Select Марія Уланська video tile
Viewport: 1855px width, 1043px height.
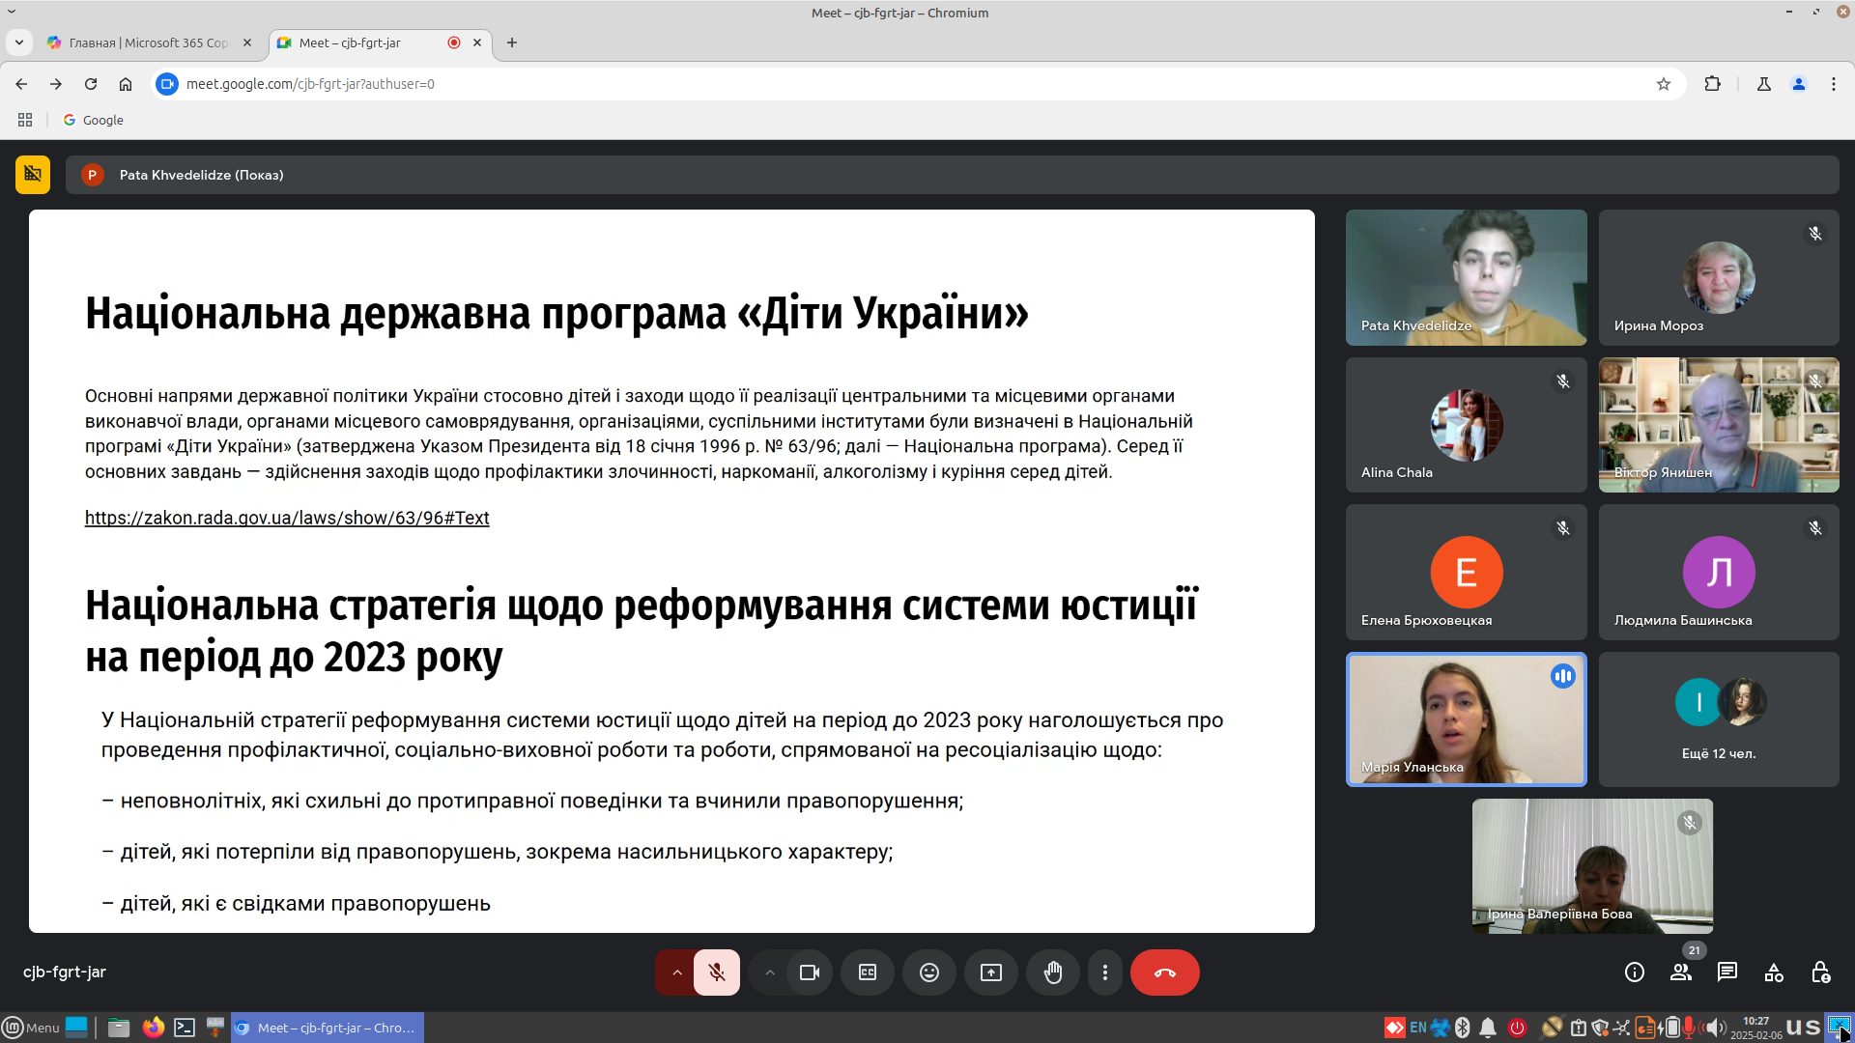click(1465, 719)
